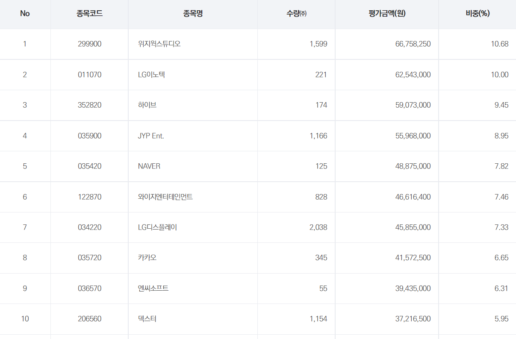Screen dimensions: 516x339
Task: Click valuation amount 45,855,000
Action: pyautogui.click(x=413, y=227)
